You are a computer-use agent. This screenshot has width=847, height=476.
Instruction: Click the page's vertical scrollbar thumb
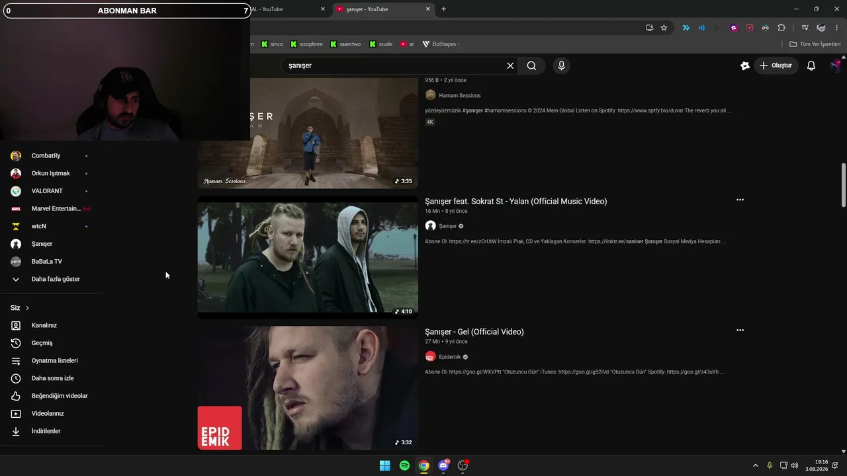[x=844, y=185]
